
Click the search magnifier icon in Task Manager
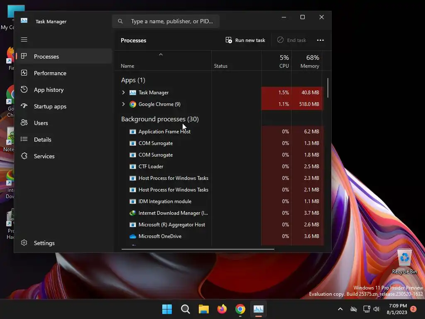coord(120,21)
